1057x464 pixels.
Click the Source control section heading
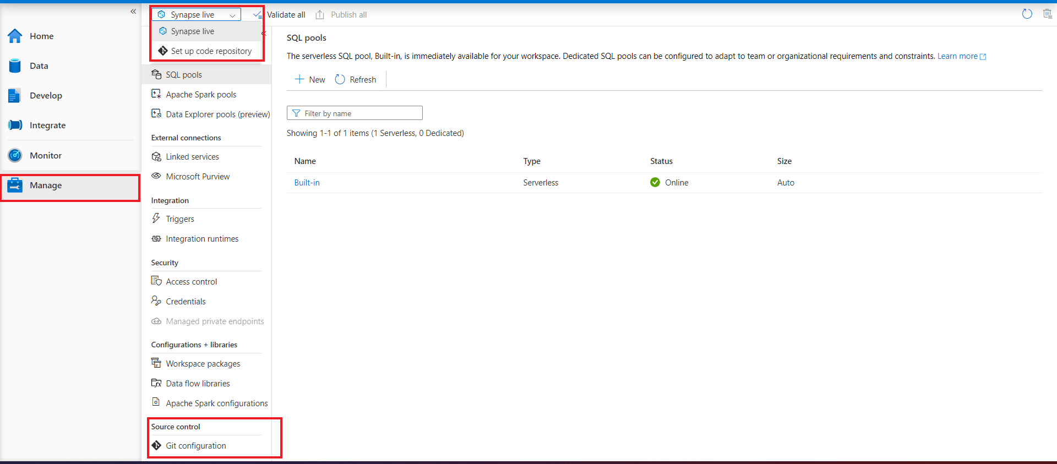coord(176,427)
